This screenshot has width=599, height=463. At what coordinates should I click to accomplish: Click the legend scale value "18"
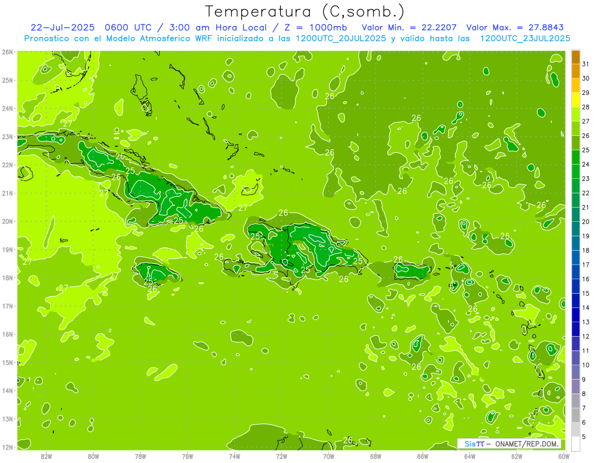point(586,251)
